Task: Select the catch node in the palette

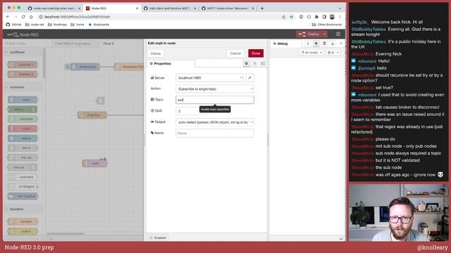Action: coord(23,129)
